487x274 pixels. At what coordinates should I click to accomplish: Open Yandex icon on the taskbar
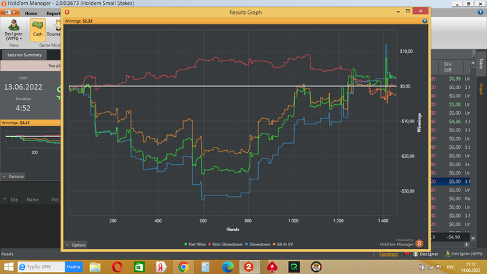tap(161, 267)
